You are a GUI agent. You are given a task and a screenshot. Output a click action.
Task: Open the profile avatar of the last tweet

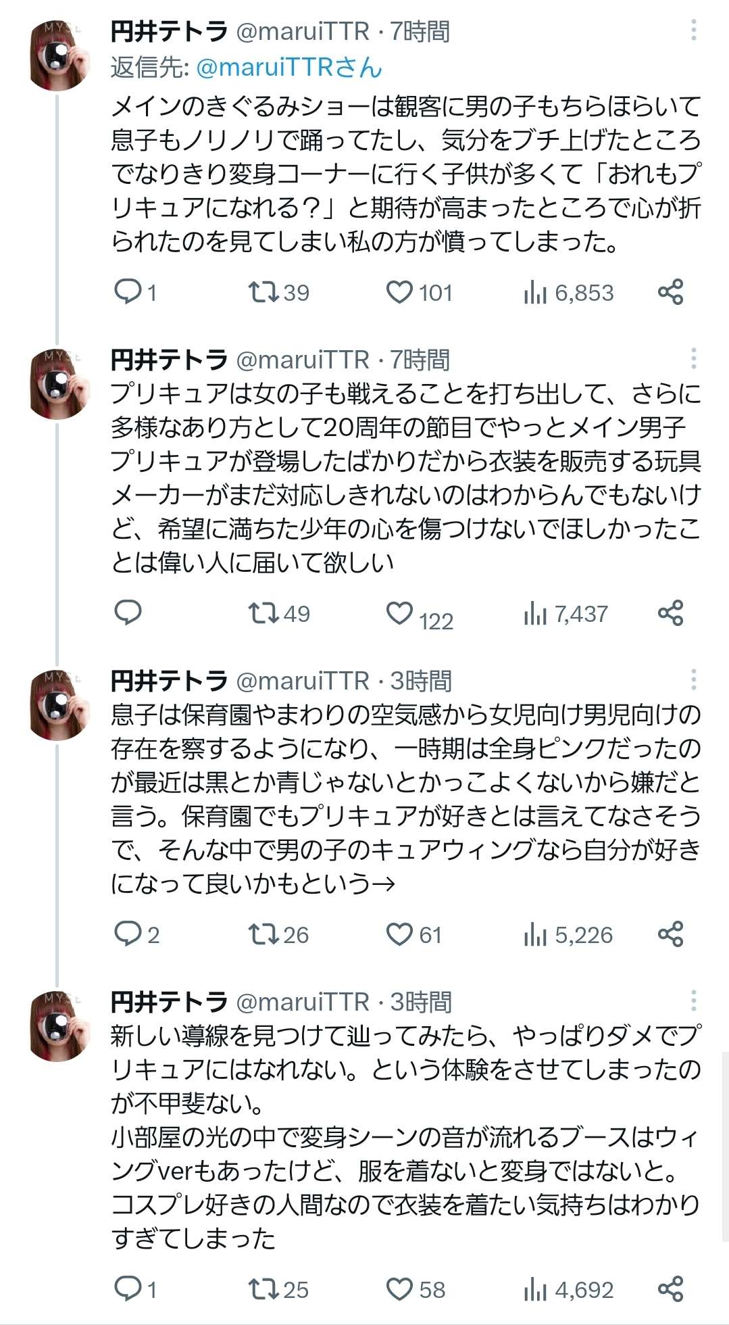tap(59, 1026)
